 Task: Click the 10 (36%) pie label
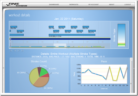(21, 73)
